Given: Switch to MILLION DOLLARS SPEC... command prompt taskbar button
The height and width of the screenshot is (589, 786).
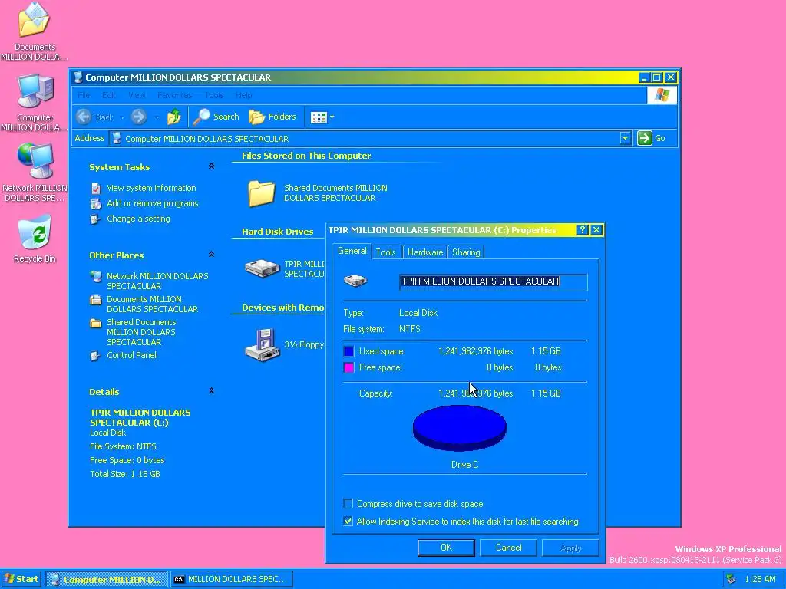Looking at the screenshot, I should click(x=231, y=579).
